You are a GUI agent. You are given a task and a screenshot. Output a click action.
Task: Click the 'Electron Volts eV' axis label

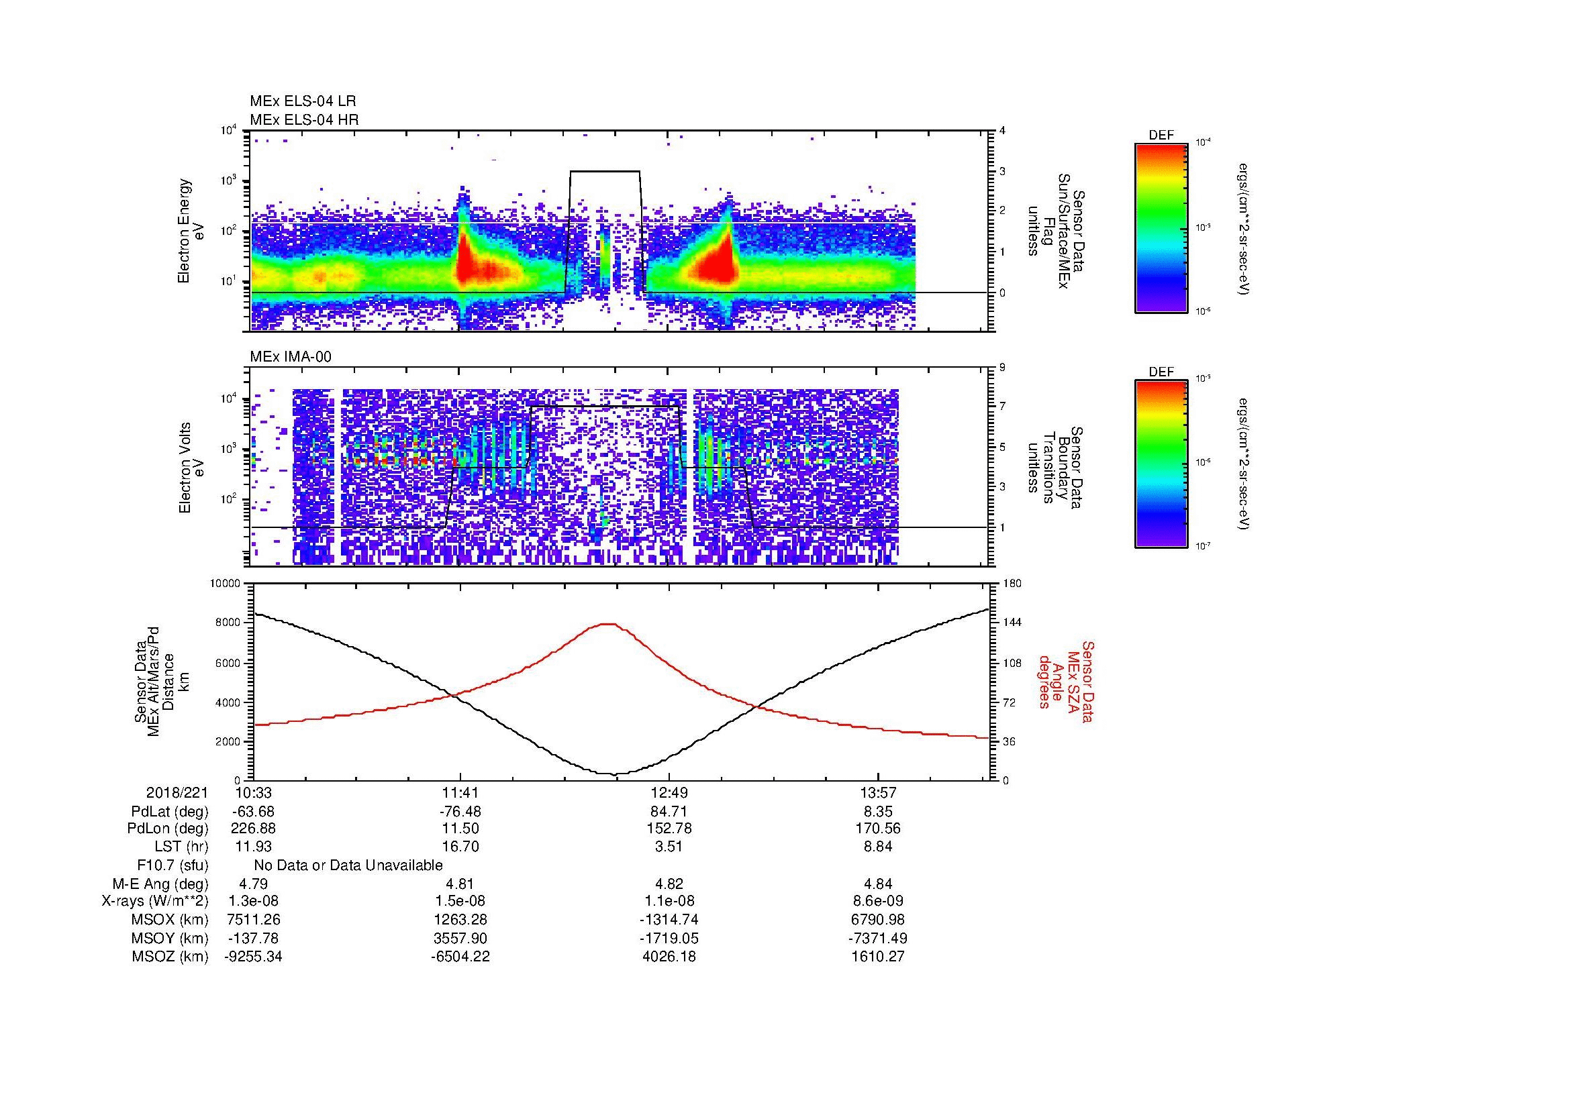191,468
